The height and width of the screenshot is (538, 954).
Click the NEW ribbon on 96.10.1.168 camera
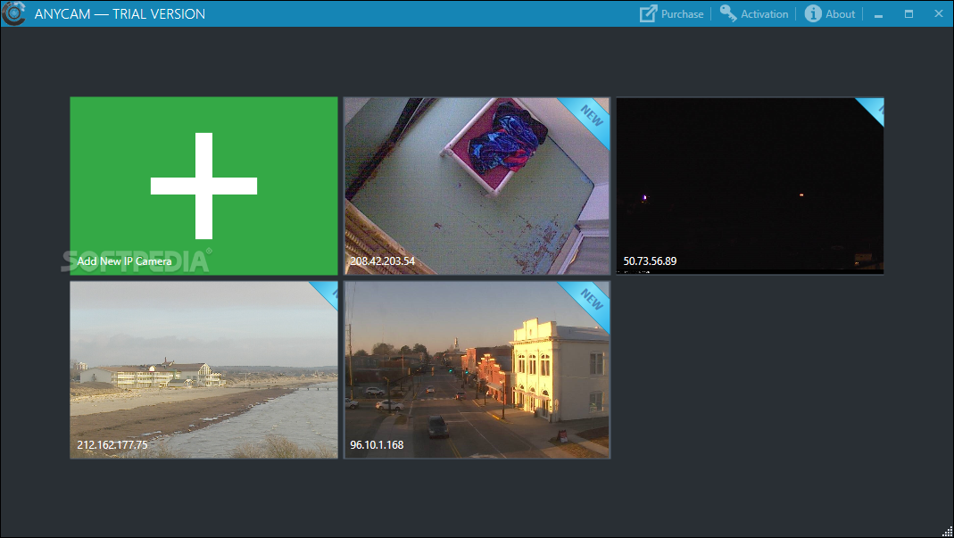coord(590,301)
